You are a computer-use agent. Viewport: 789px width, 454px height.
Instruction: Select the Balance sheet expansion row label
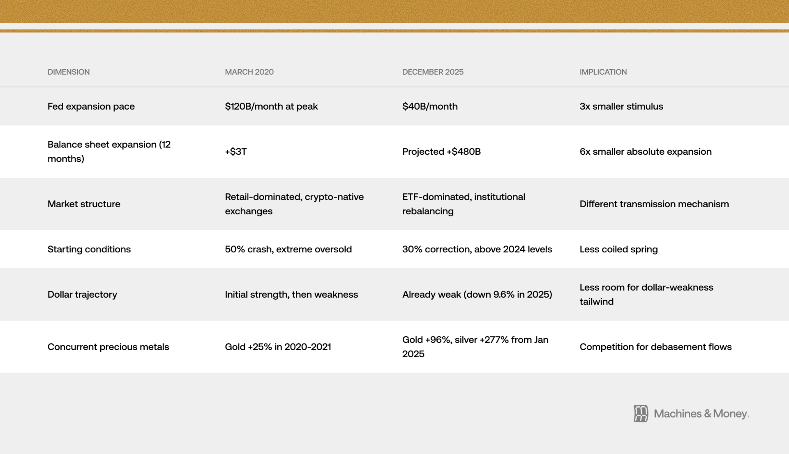tap(108, 151)
